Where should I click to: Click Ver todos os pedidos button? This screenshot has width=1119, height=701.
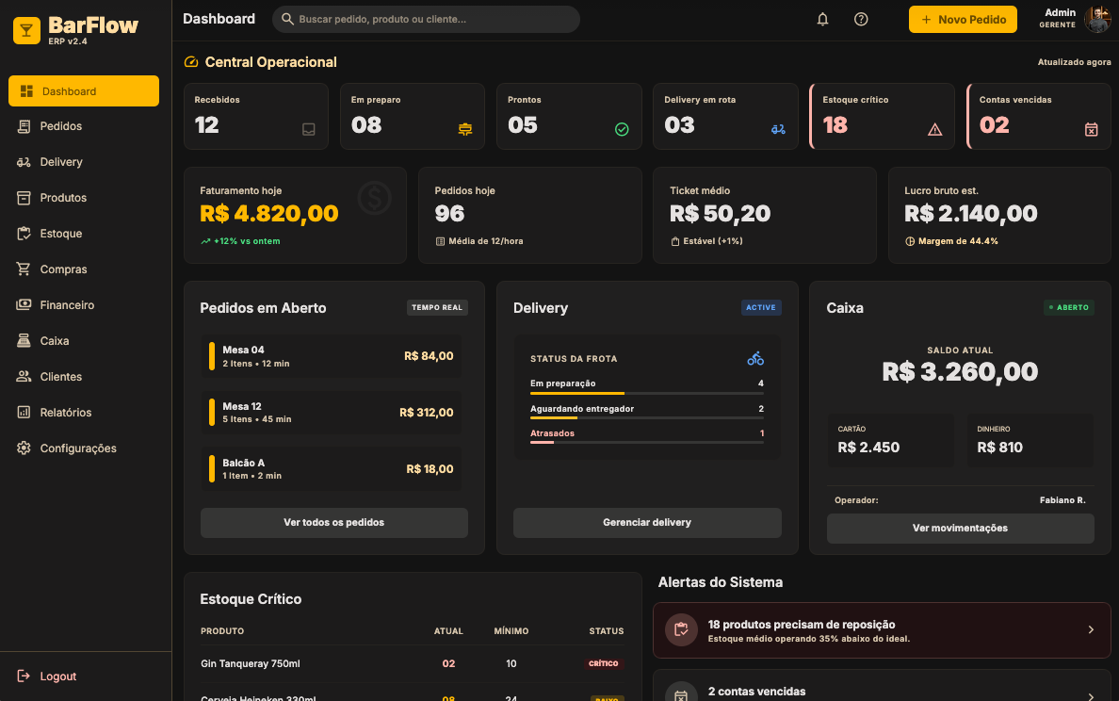point(334,523)
